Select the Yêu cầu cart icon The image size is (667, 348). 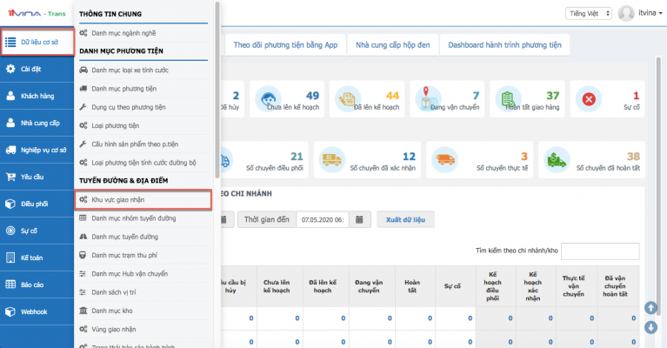(x=10, y=177)
